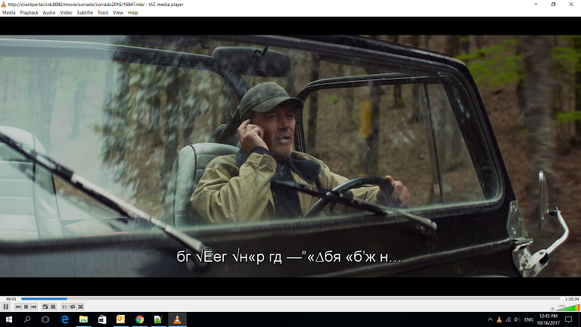Image resolution: width=581 pixels, height=327 pixels.
Task: Toggle the playlist view
Action: coord(64,307)
